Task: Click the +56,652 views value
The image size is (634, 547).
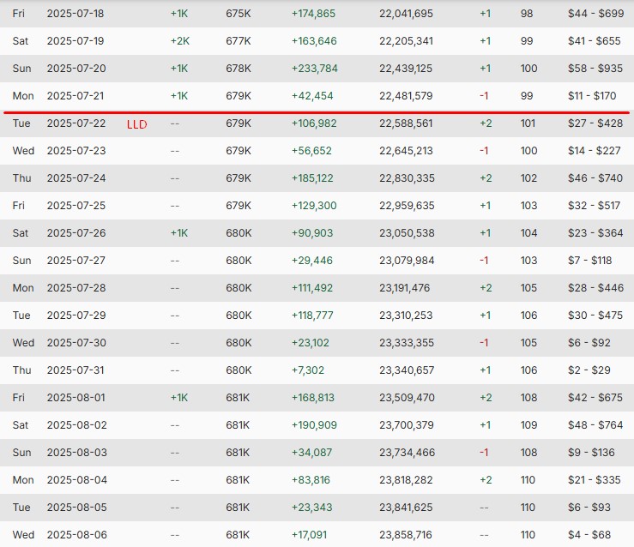Action: [311, 151]
